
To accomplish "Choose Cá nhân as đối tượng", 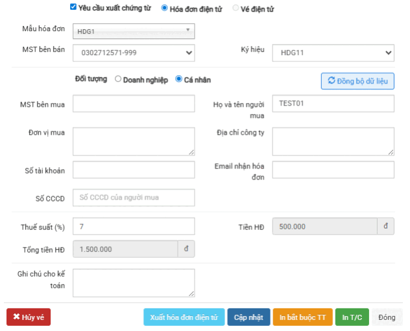I will point(179,80).
